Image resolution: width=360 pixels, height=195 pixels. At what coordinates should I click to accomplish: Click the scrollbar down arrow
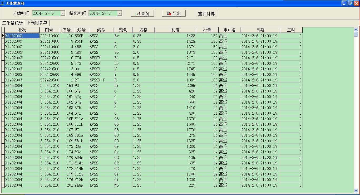[356, 191]
